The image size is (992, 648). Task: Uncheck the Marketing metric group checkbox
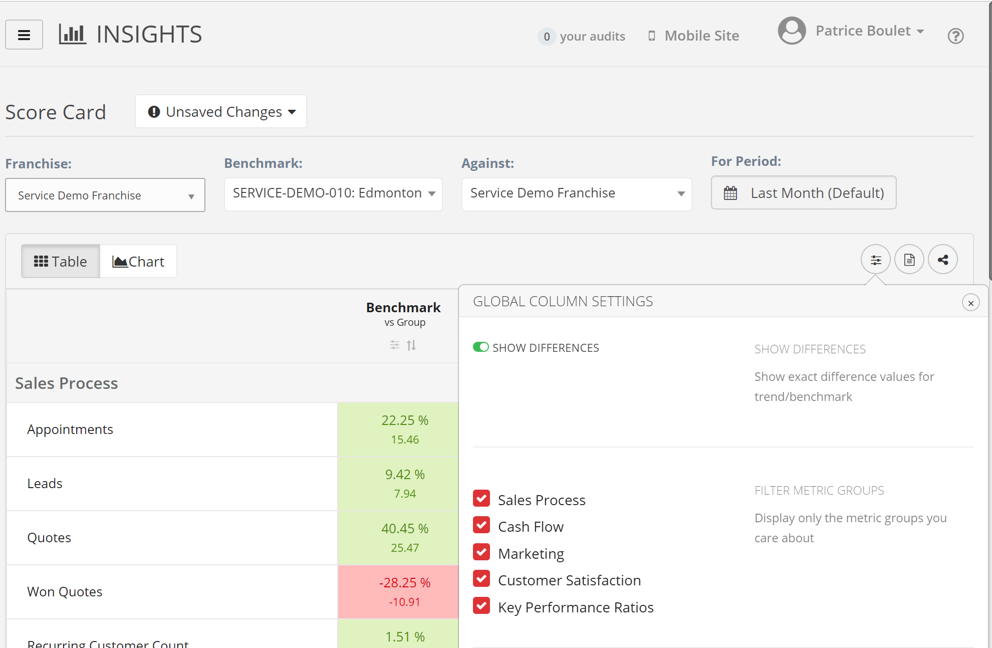[x=481, y=553]
